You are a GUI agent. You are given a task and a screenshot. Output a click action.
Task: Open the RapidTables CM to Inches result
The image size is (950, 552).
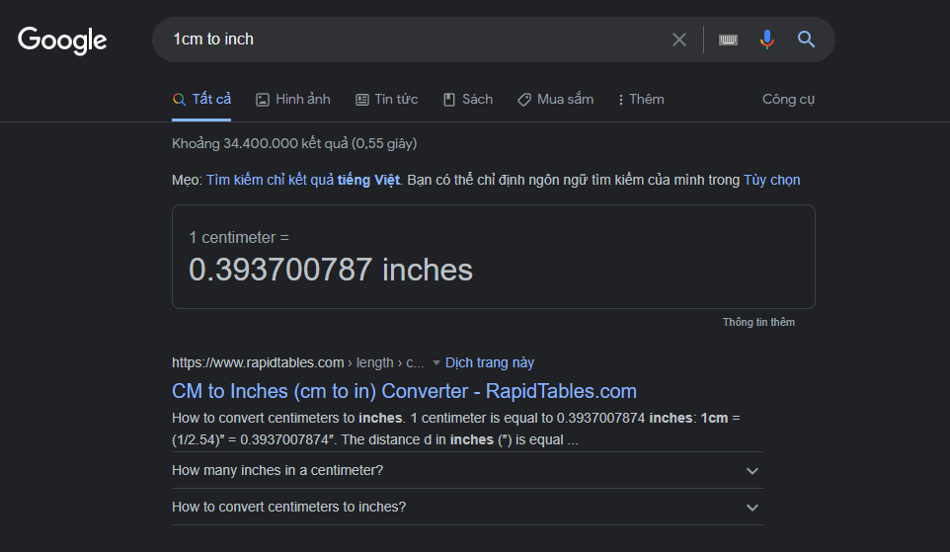(x=404, y=390)
